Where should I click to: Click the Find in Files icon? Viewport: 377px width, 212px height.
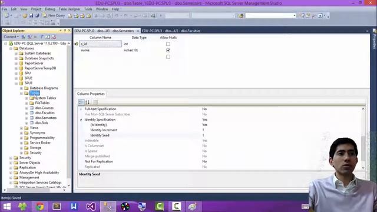(241, 16)
